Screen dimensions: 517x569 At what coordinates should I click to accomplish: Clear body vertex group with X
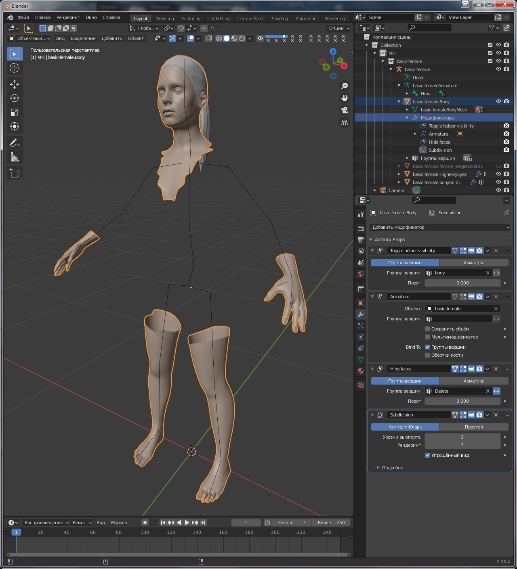tap(488, 273)
